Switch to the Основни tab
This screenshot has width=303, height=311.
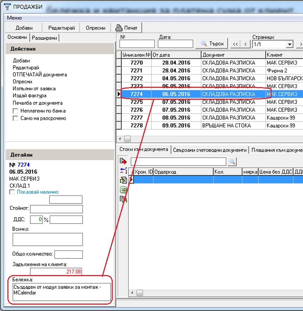pyautogui.click(x=17, y=37)
